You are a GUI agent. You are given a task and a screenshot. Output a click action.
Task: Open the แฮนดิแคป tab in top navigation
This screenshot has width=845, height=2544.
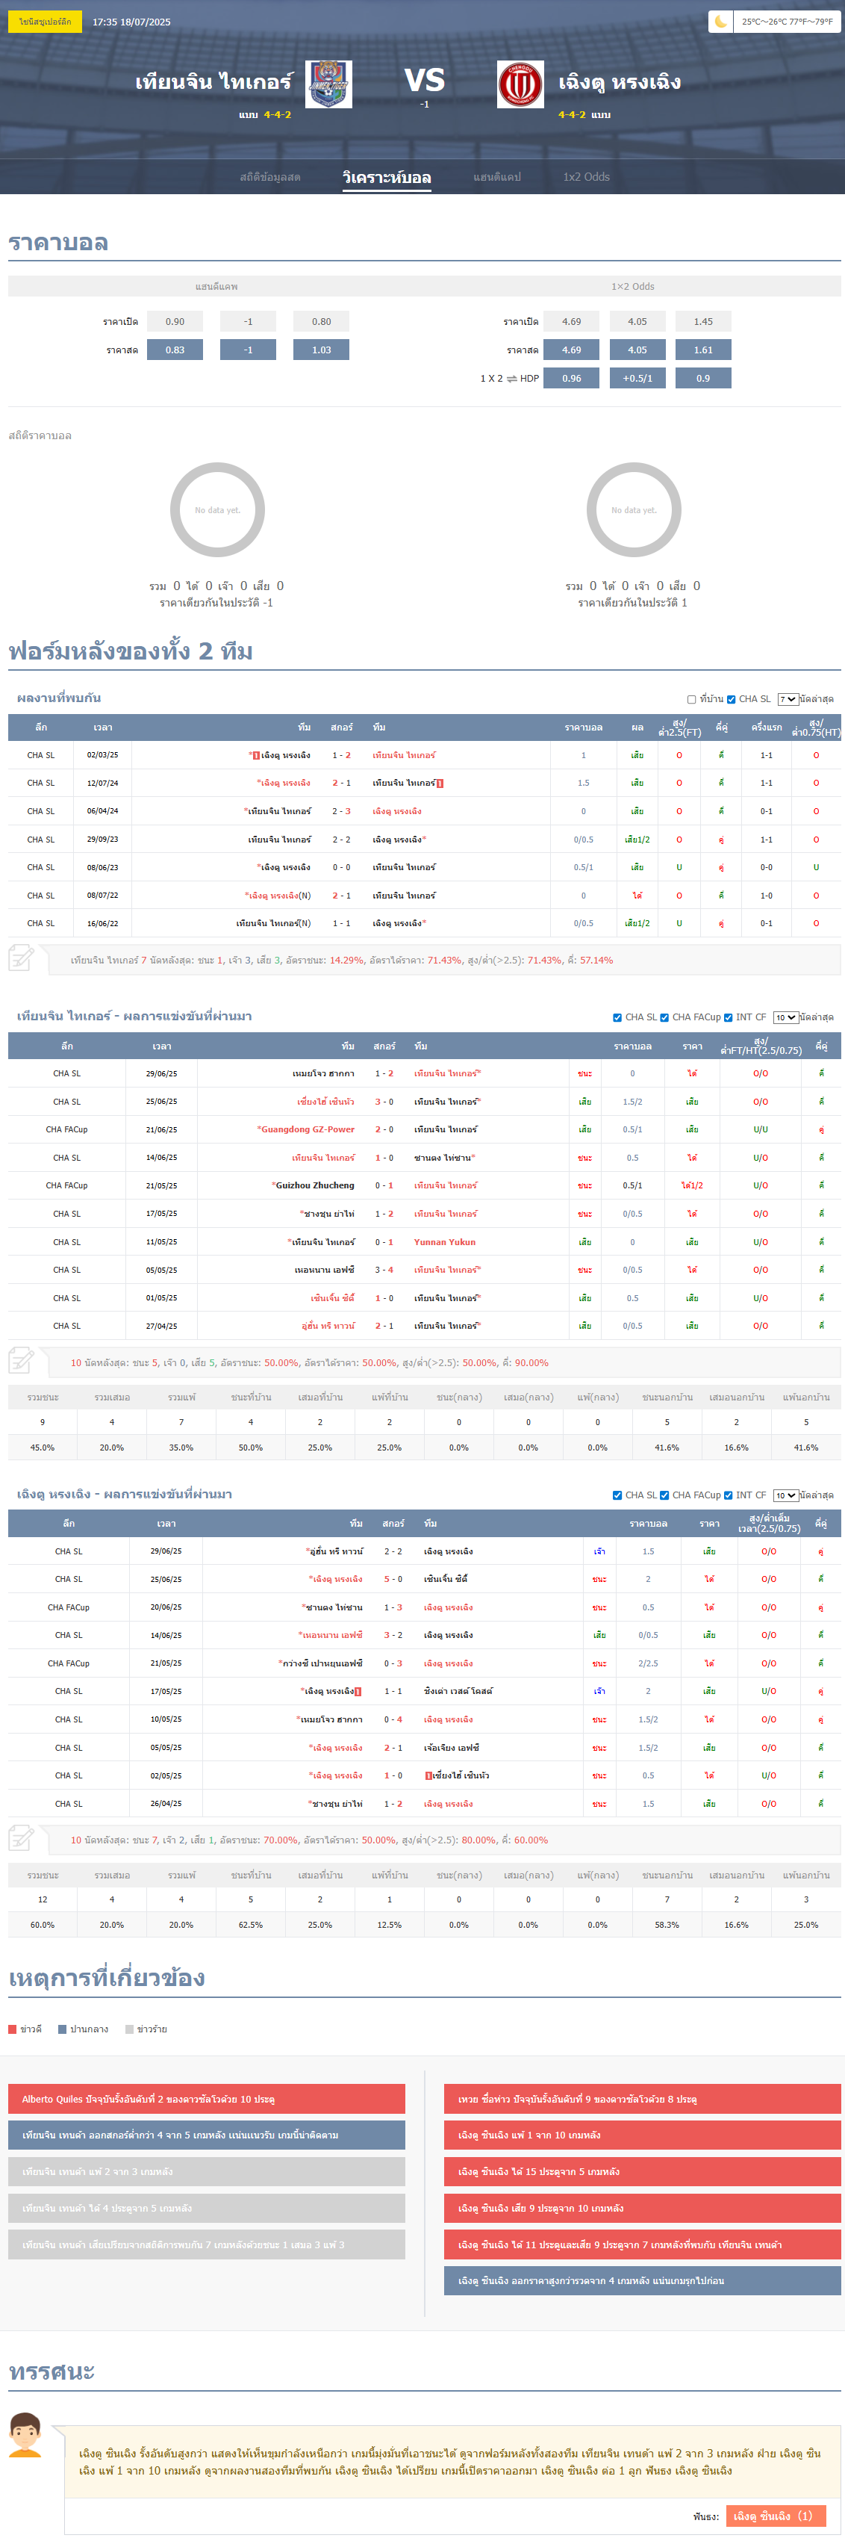coord(498,177)
